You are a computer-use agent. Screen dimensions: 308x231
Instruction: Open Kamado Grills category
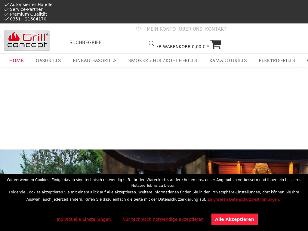click(x=228, y=61)
